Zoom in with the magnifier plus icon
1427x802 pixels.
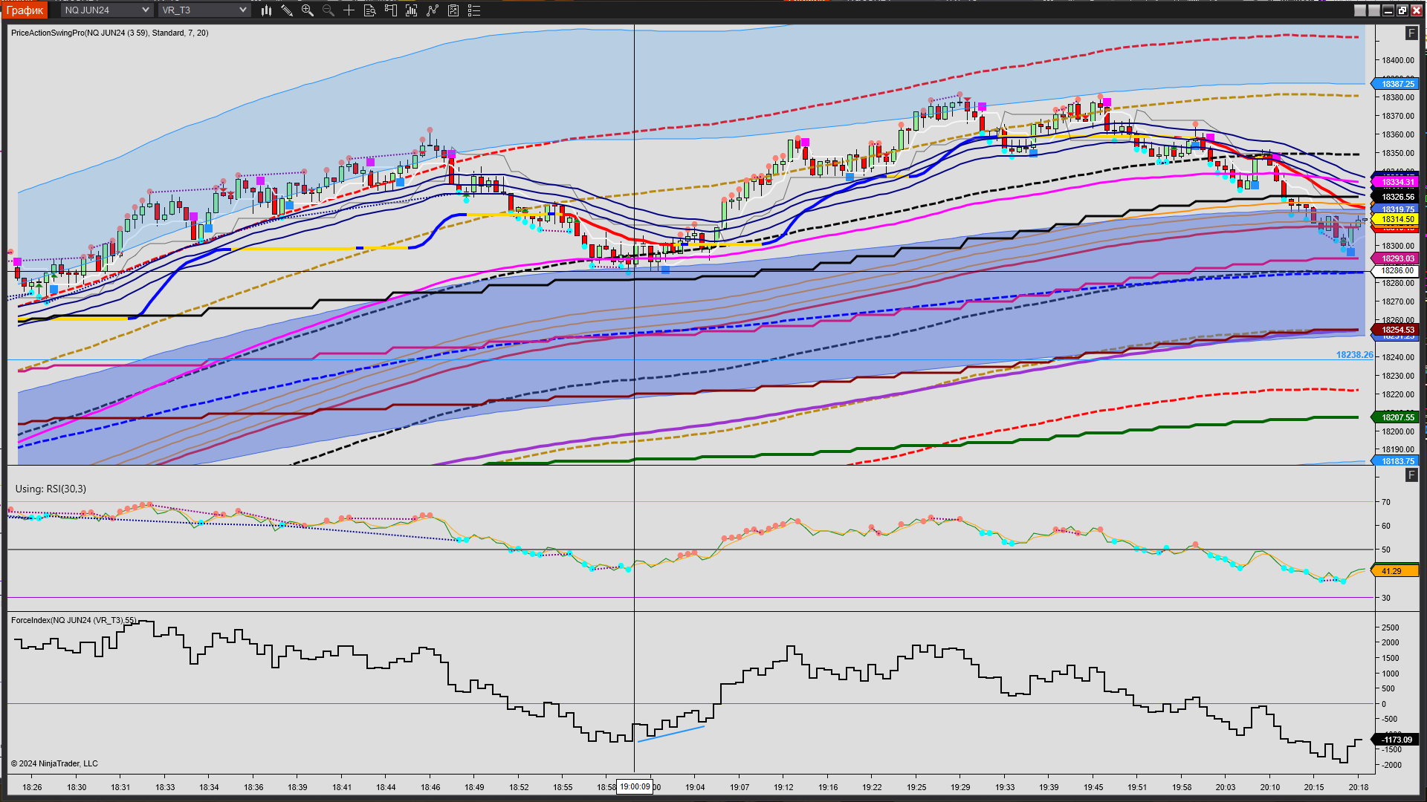308,10
